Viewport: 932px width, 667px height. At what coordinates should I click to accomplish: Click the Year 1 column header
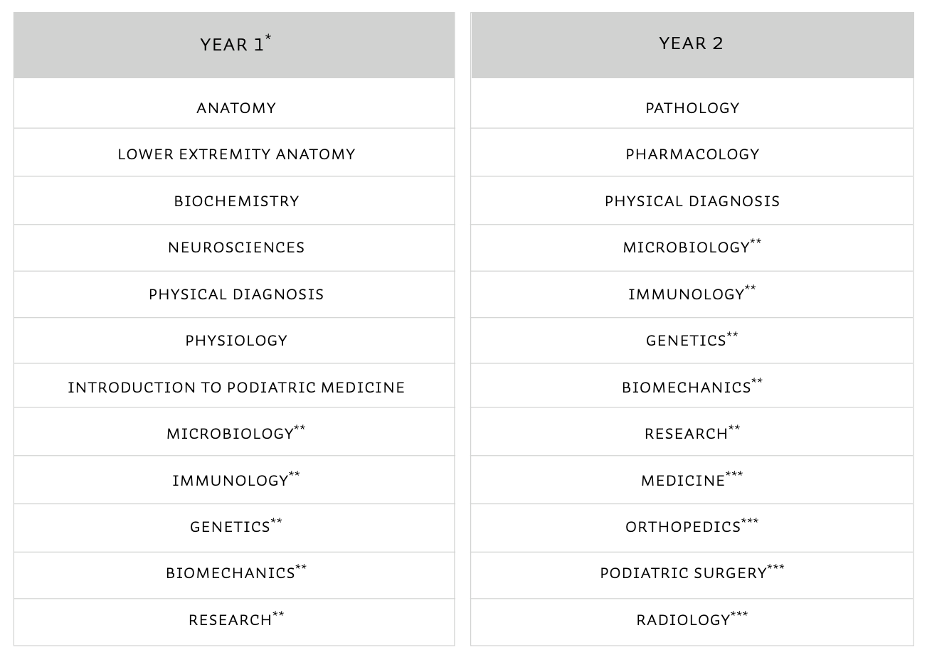pyautogui.click(x=234, y=45)
